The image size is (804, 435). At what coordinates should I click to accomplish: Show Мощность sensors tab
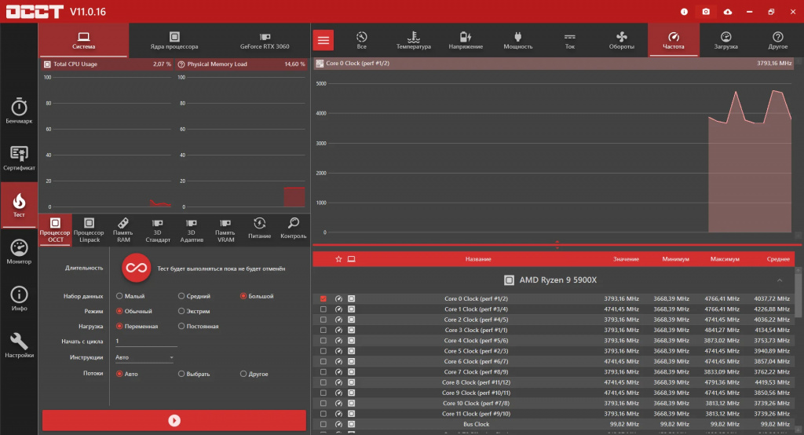point(518,40)
